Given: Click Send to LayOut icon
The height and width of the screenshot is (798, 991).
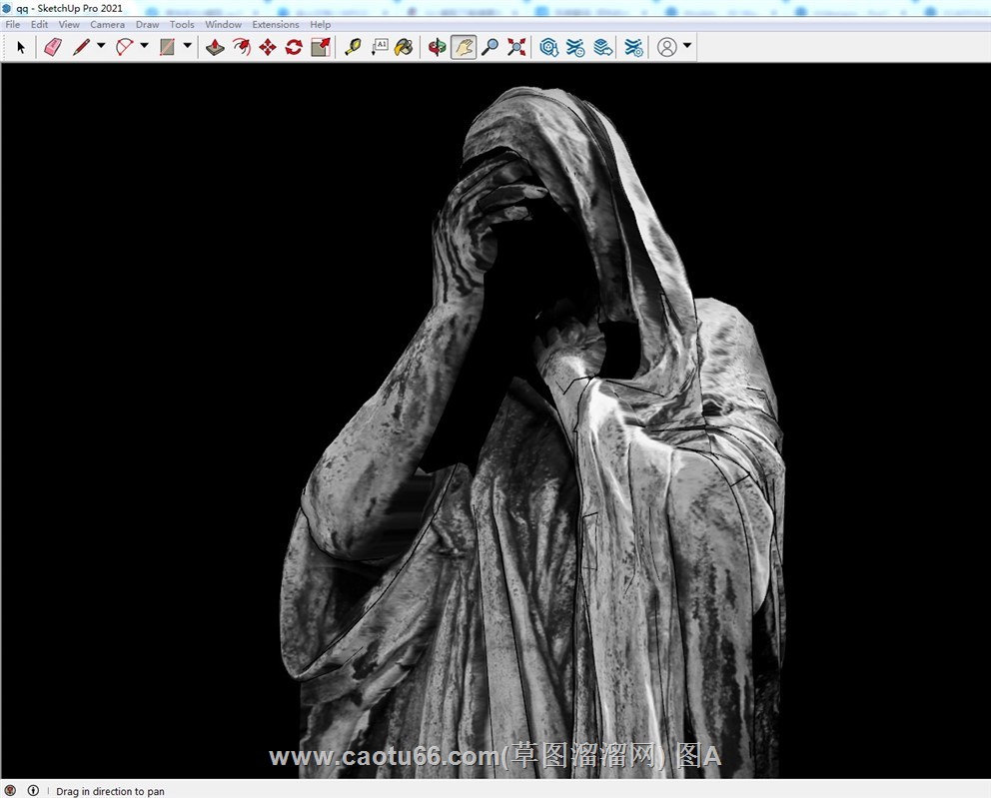Looking at the screenshot, I should pos(603,47).
